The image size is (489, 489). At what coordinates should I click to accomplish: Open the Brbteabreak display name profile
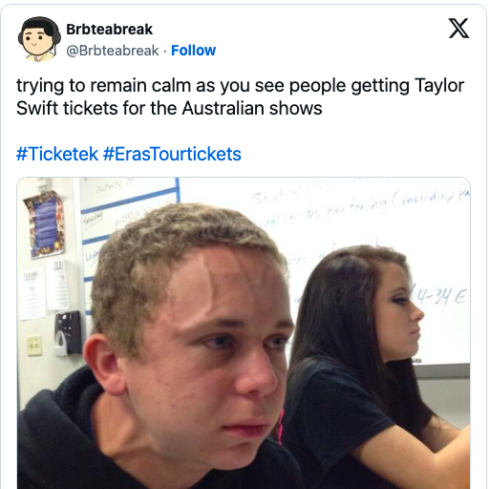109,30
